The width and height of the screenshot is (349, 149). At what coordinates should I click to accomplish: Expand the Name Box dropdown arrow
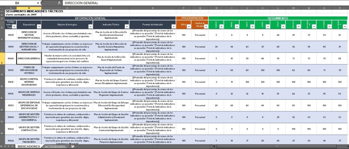click(38, 3)
